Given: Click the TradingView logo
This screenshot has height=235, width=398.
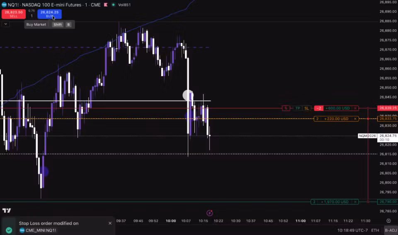Looking at the screenshot, I should click(7, 211).
